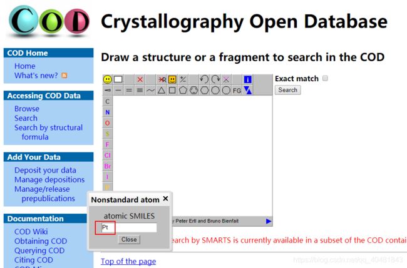Screen dimensions: 407x268
Task: Select the single bond tool
Action: pos(118,91)
